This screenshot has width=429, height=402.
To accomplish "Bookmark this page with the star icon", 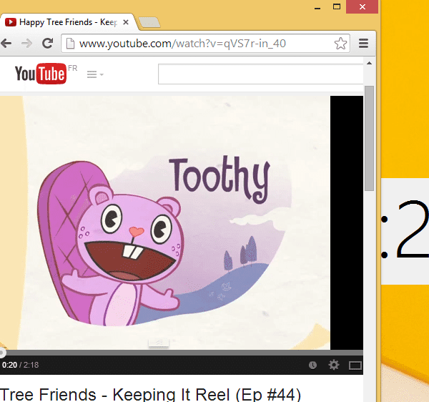I will click(x=340, y=43).
